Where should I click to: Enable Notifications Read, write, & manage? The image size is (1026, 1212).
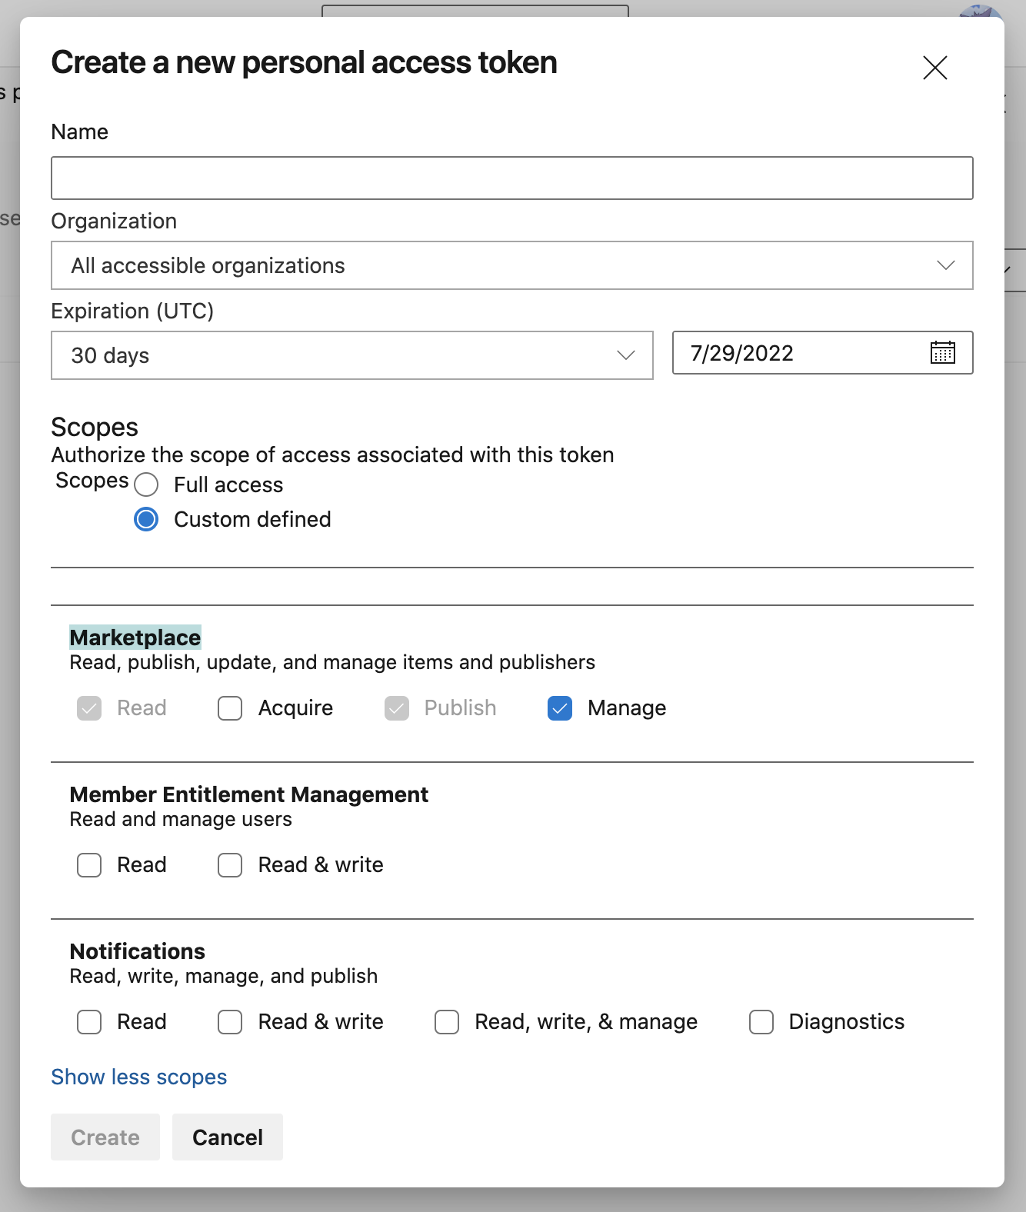[447, 1022]
